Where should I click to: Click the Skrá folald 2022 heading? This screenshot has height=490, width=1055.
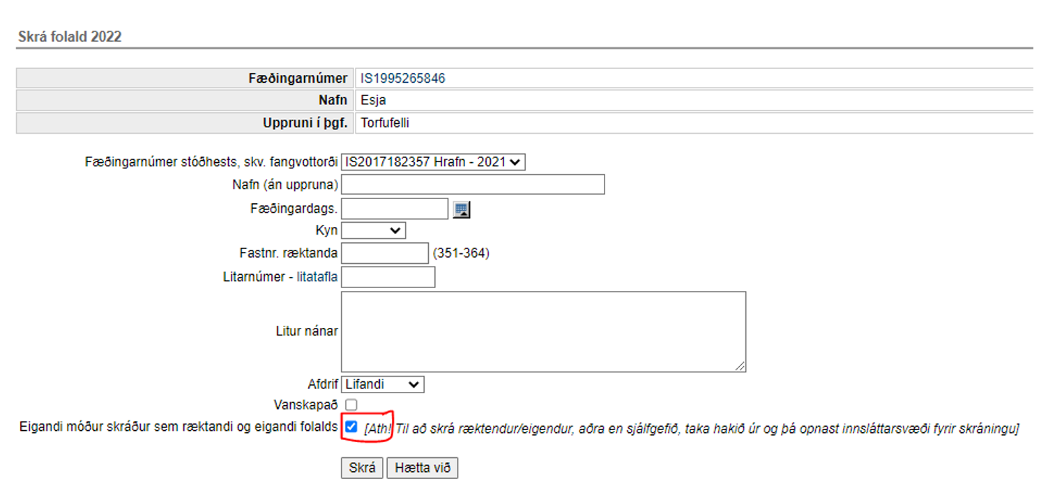[x=69, y=37]
